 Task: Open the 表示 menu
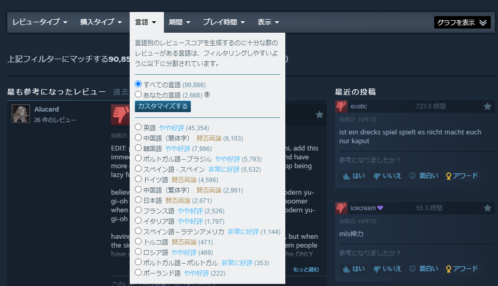(268, 22)
